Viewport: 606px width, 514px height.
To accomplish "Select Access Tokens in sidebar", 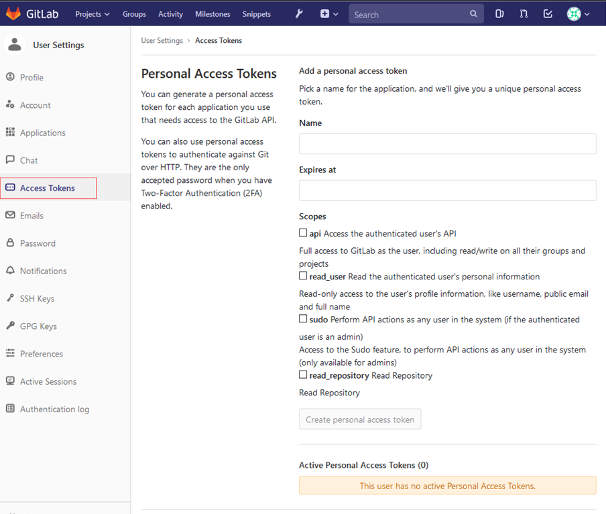I will (48, 188).
